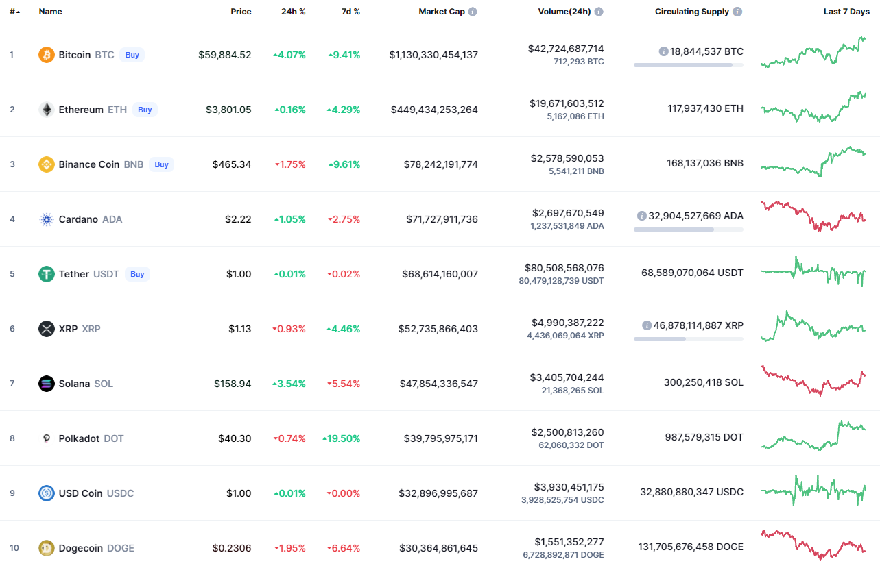Click Buy button next to Bitcoin

(x=132, y=55)
